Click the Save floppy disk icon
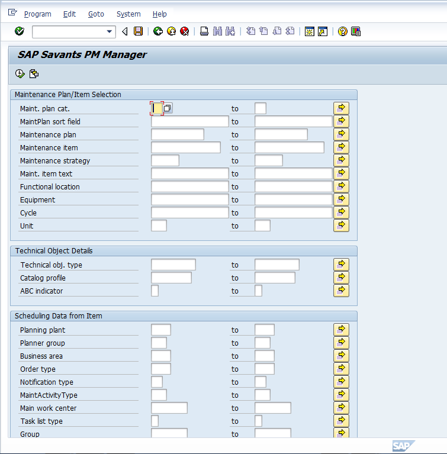Image resolution: width=447 pixels, height=454 pixels. (x=138, y=31)
